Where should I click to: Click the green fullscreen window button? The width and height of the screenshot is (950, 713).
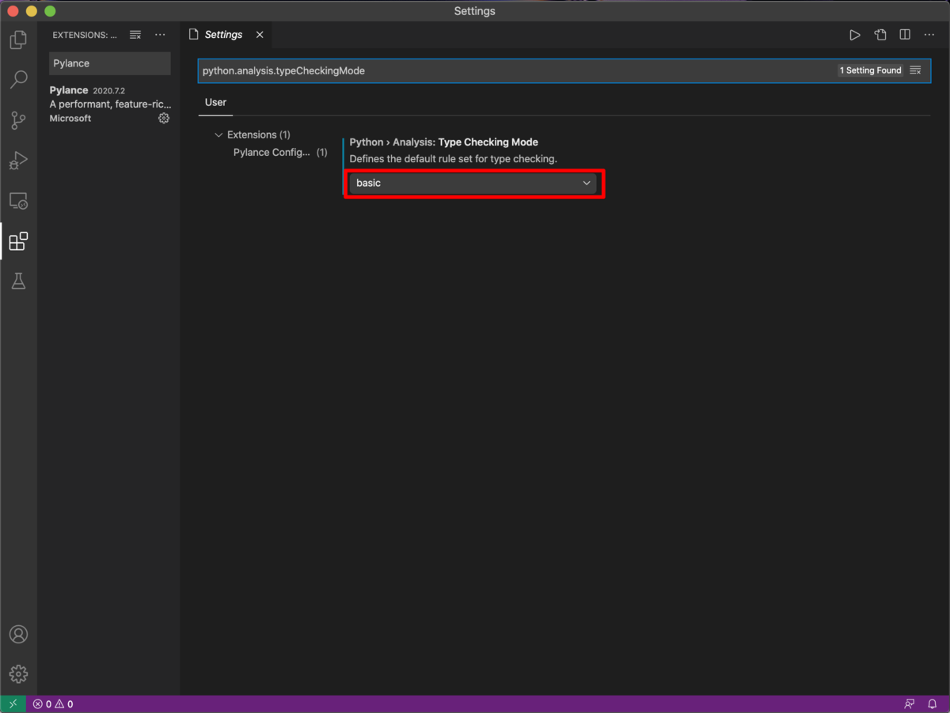tap(51, 11)
